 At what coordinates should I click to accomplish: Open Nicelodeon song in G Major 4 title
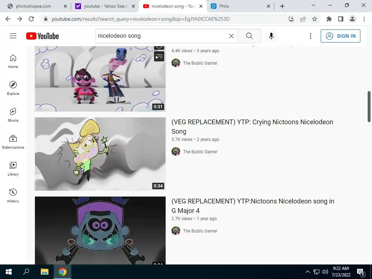click(x=253, y=206)
